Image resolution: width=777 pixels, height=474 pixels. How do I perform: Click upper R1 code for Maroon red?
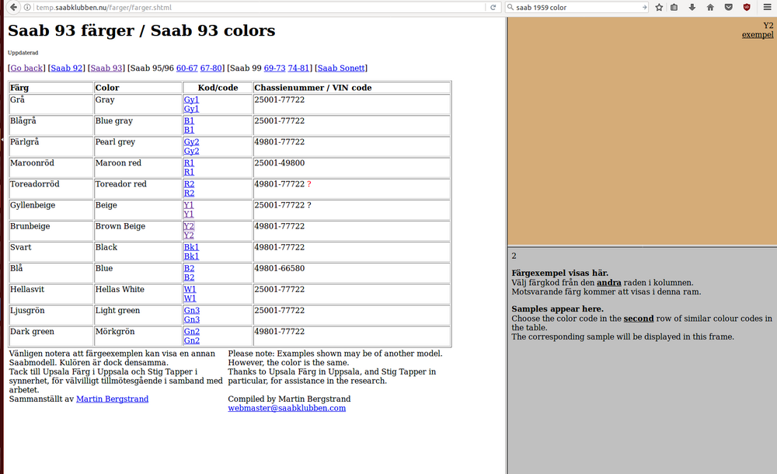pyautogui.click(x=189, y=162)
